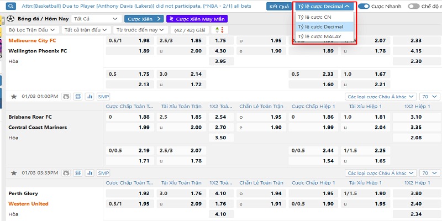Click Brisbane first-half 1X2 odds 3.10
This screenshot has height=221, width=442.
tap(417, 117)
